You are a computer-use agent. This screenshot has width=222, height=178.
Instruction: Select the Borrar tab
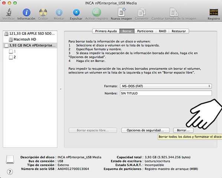click(x=127, y=31)
